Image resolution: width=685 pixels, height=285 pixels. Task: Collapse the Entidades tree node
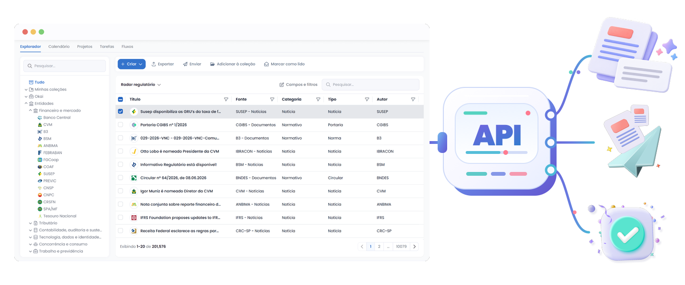coord(26,104)
